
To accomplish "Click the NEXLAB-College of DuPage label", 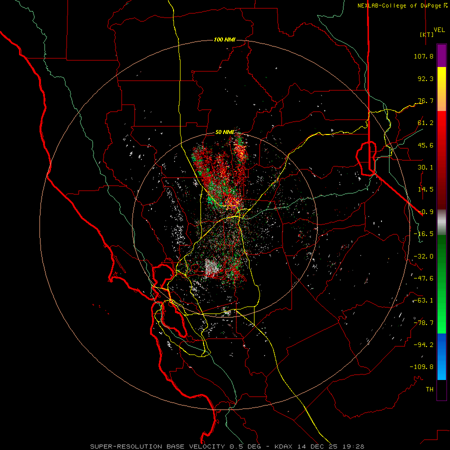I will (400, 5).
